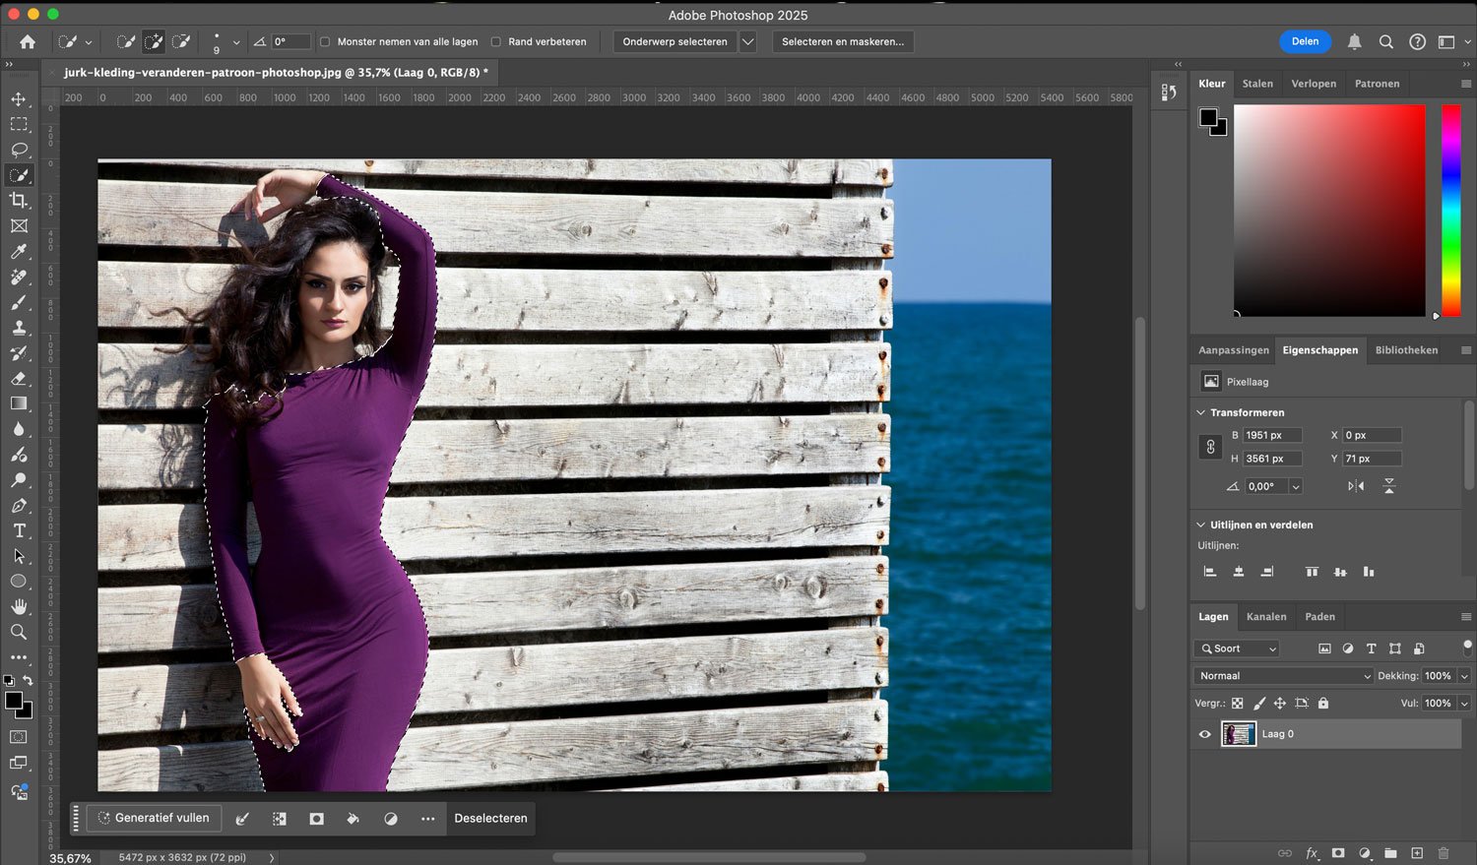Collapse the 'Uitlijnen en verdelen' section
The height and width of the screenshot is (865, 1477).
pos(1200,525)
